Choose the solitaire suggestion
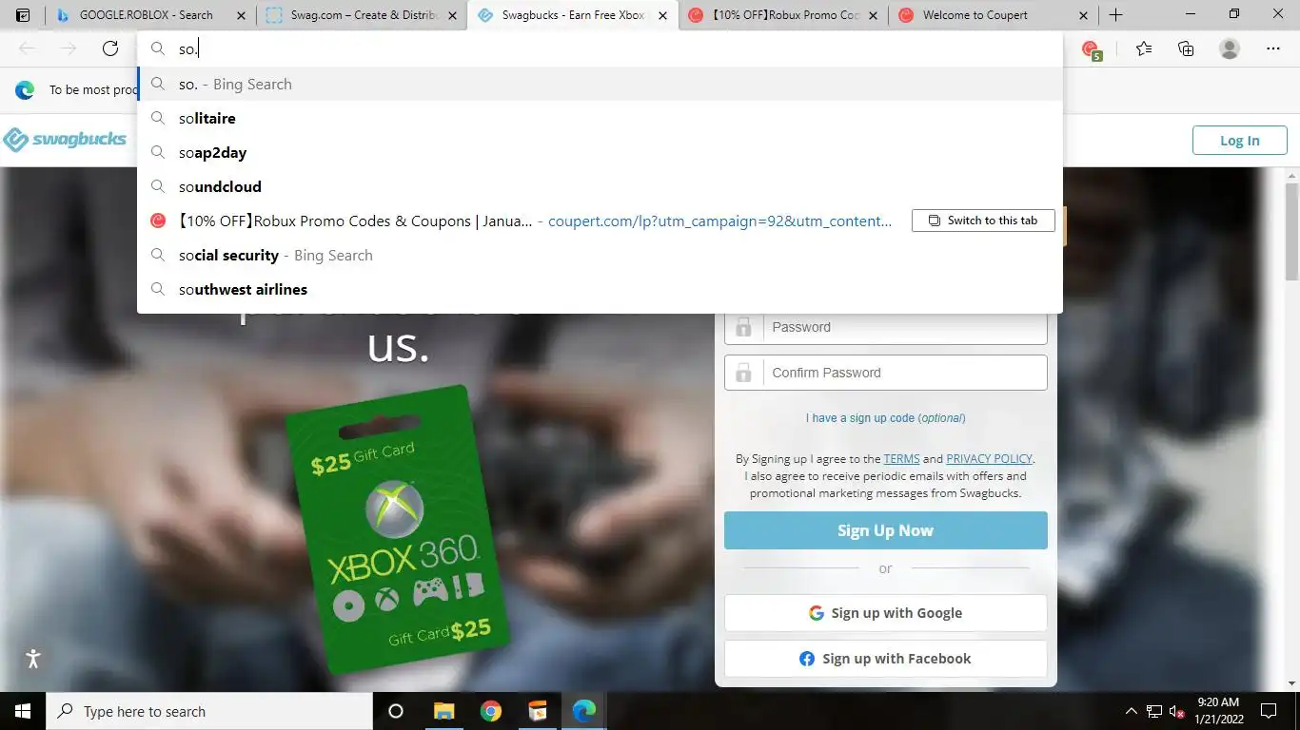 click(600, 118)
